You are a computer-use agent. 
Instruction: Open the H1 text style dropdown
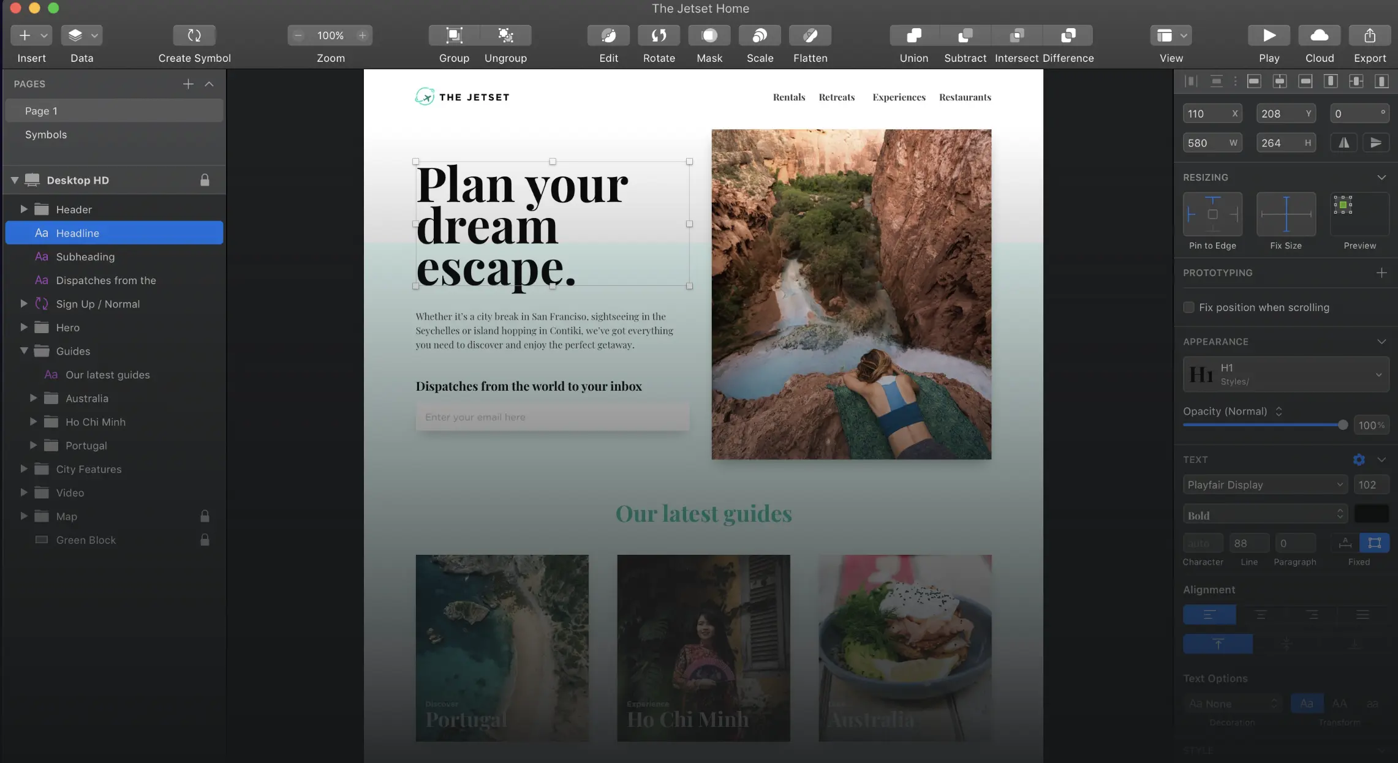tap(1285, 374)
